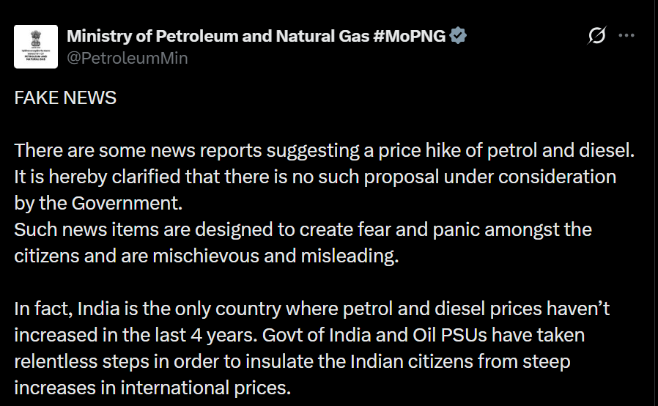Click the line starting "There are some news reports"

click(x=322, y=150)
